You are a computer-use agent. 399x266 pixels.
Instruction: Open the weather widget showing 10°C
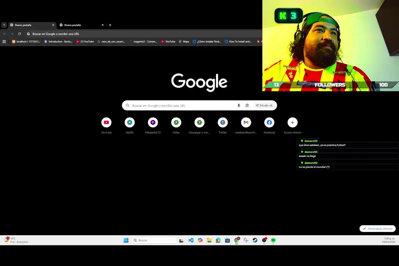click(x=16, y=240)
